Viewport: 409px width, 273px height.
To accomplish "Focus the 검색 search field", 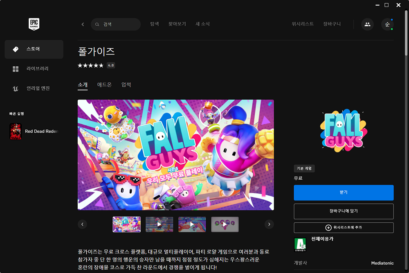I will (x=116, y=24).
